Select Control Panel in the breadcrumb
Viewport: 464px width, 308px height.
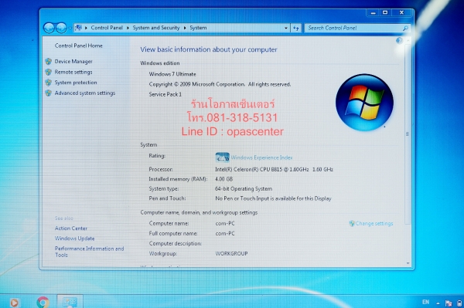click(107, 28)
